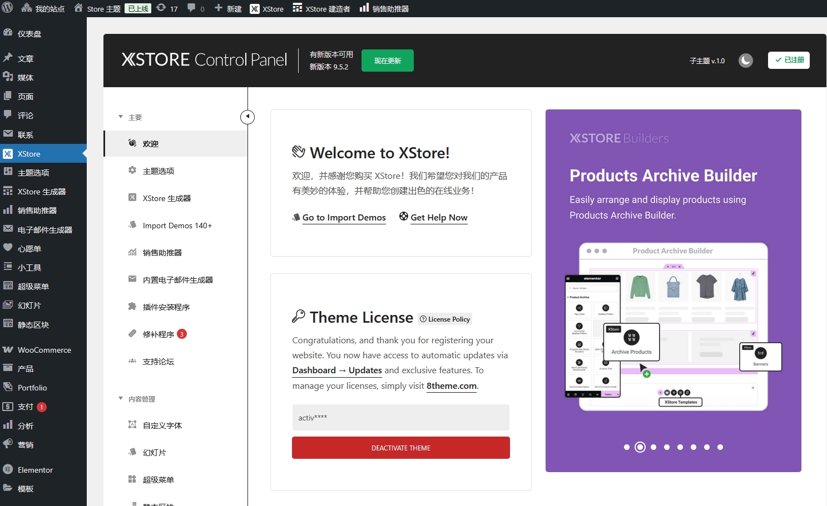The height and width of the screenshot is (506, 827).
Task: Open XStore 生成器 in the panel navigation
Action: click(176, 198)
